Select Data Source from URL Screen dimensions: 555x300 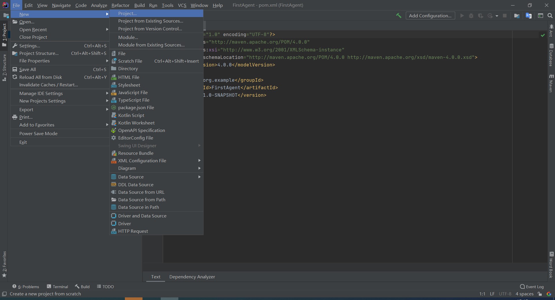[x=156, y=192]
